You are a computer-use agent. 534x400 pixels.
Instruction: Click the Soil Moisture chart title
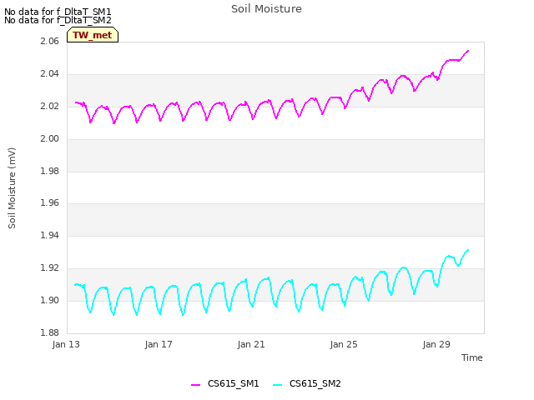[x=266, y=9]
